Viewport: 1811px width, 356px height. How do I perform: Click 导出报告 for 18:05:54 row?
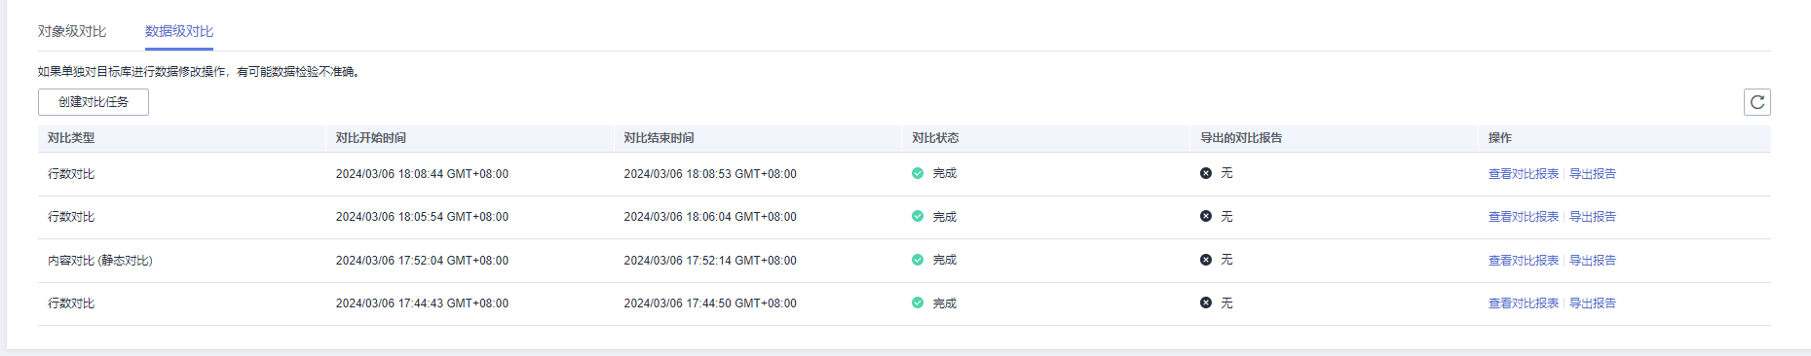(1593, 217)
